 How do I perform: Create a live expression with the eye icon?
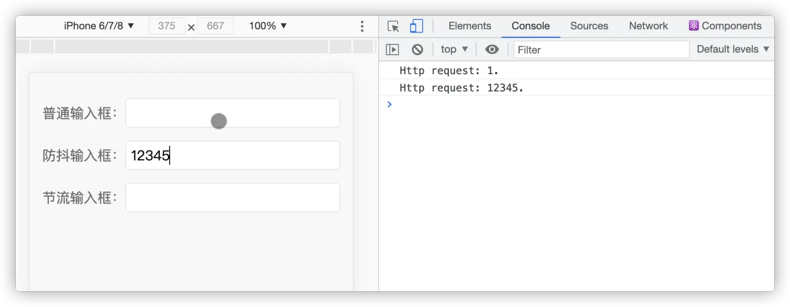[x=492, y=49]
